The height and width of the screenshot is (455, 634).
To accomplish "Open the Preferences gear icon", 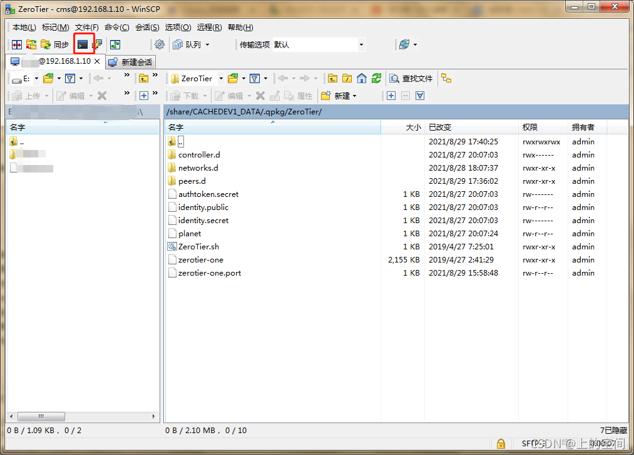I will 160,44.
